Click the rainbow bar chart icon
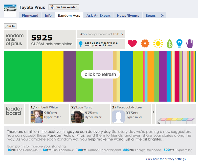This screenshot has width=198, height=161. tap(176, 120)
